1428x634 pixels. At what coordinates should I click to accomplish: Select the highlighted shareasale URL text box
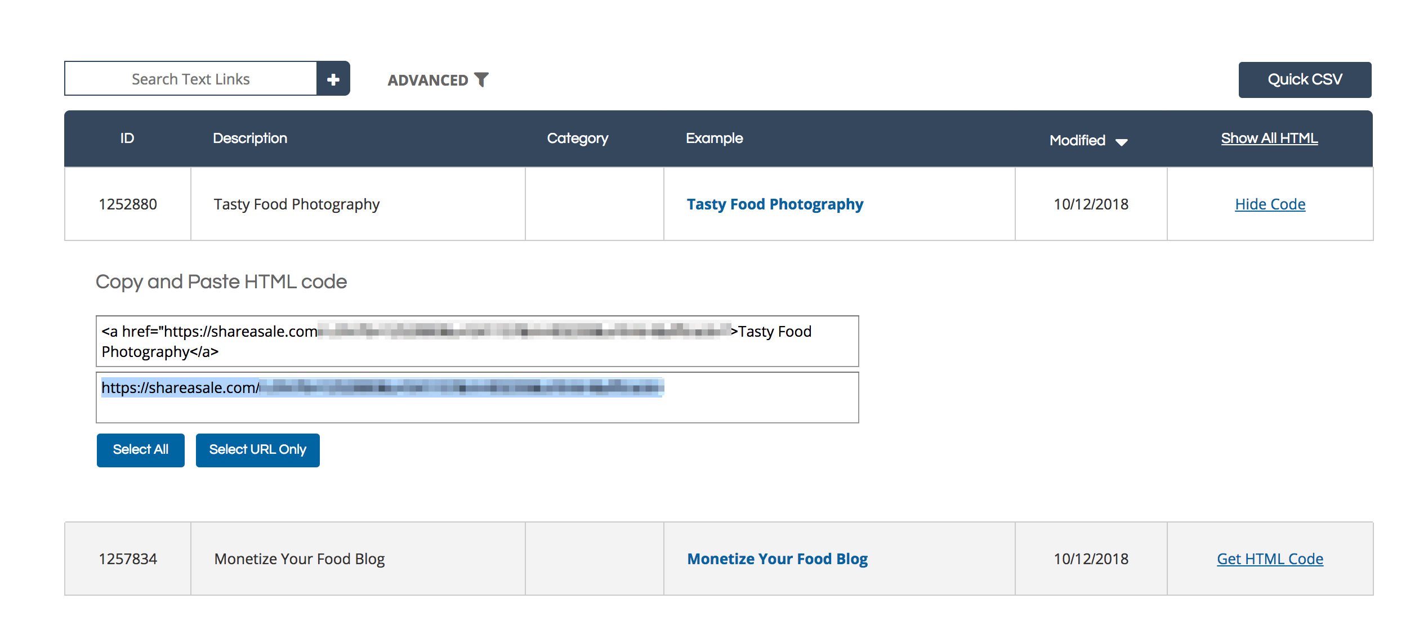click(x=478, y=398)
